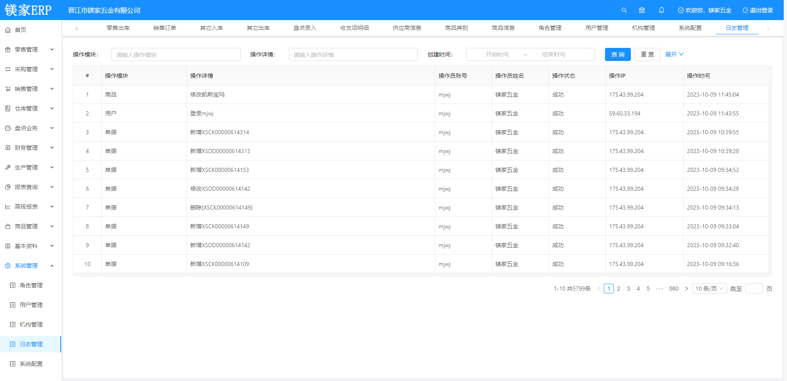Screen dimensions: 787x381
Task: Click the 零售管理 sidebar icon
Action: click(x=8, y=50)
